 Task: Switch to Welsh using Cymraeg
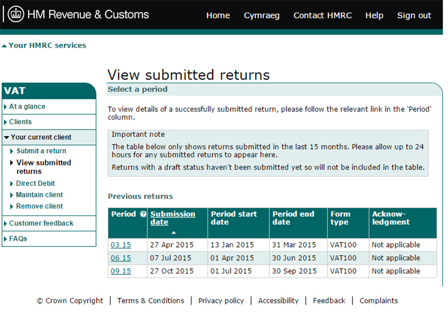[x=262, y=15]
